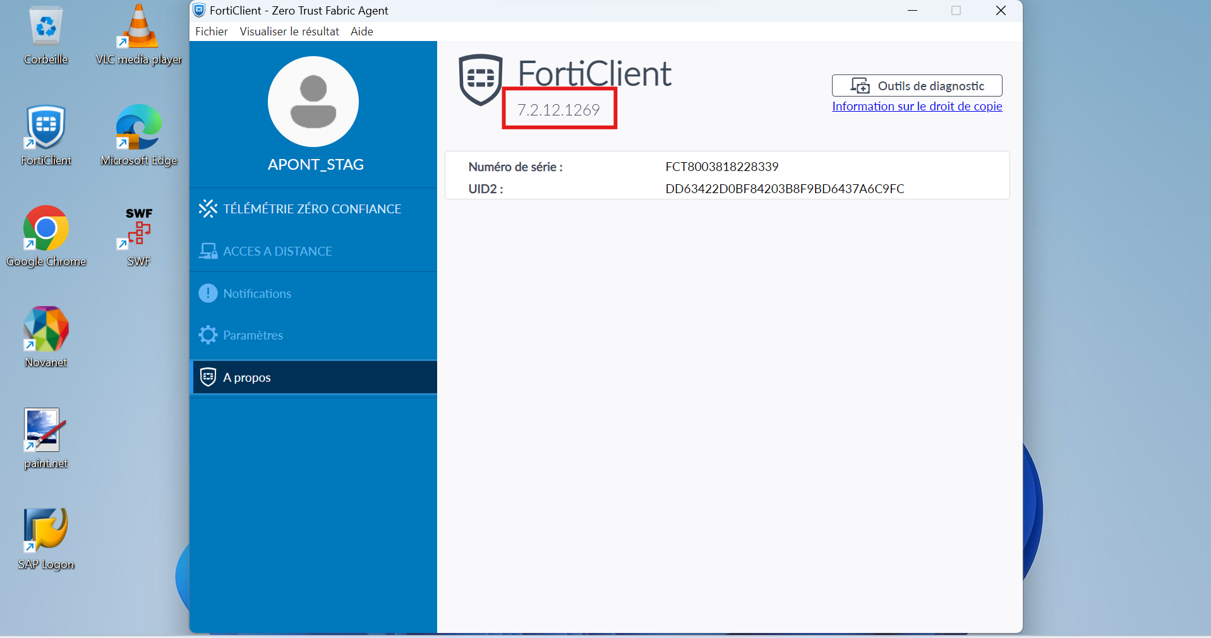The width and height of the screenshot is (1211, 638).
Task: Open the diagnostic tools icon
Action: coord(861,85)
